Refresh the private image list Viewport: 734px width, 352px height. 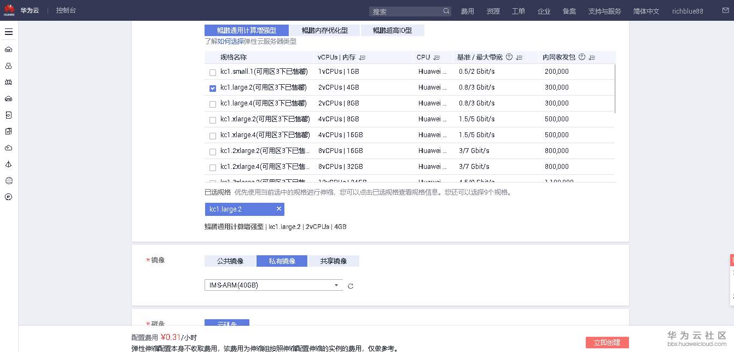coord(351,286)
